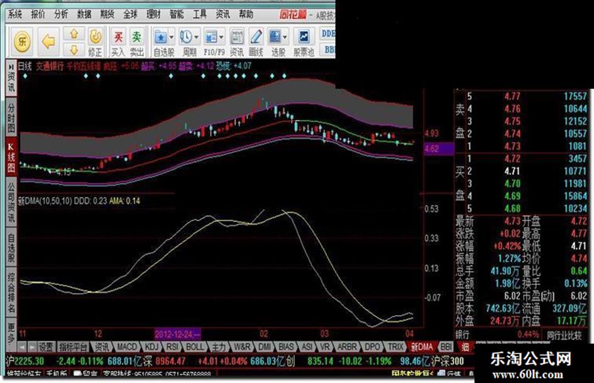This screenshot has height=383, width=594.
Task: Open the 报价 menu
Action: click(x=38, y=14)
